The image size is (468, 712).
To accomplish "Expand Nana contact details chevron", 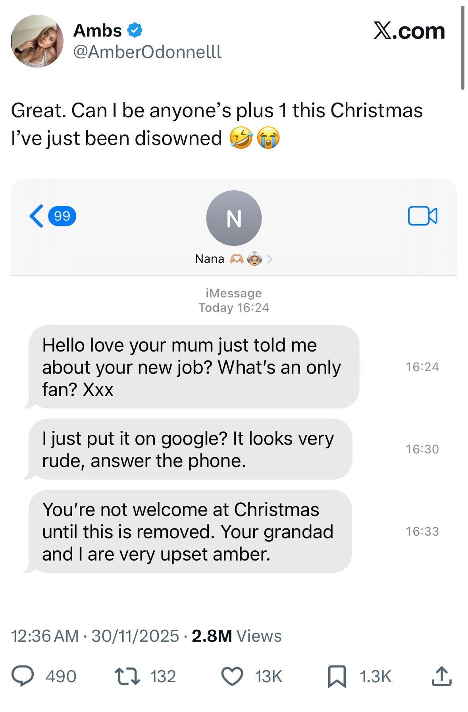I will tap(270, 259).
